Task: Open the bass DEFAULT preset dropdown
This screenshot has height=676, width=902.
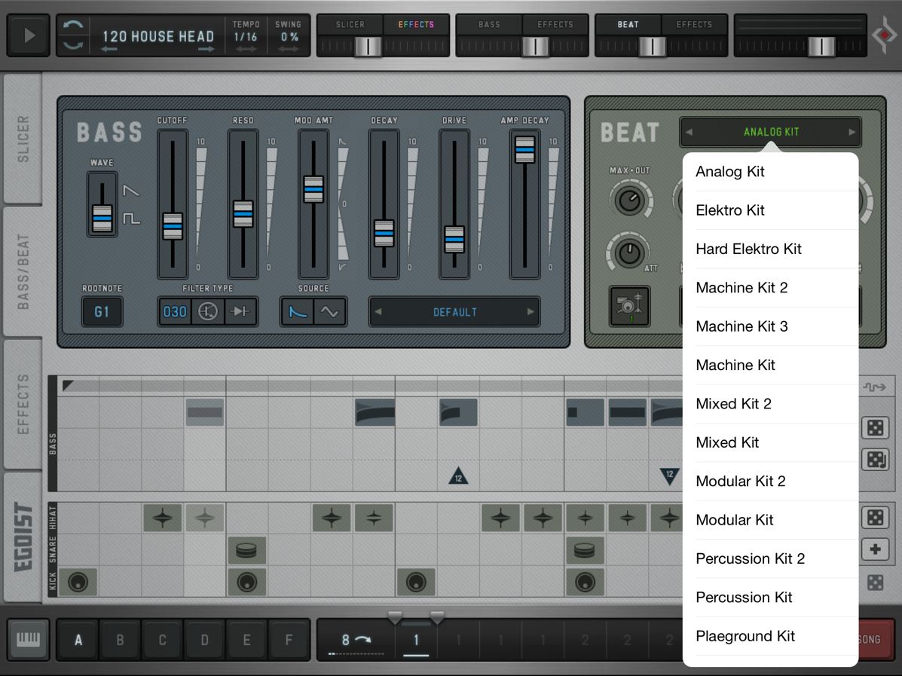Action: coord(454,312)
